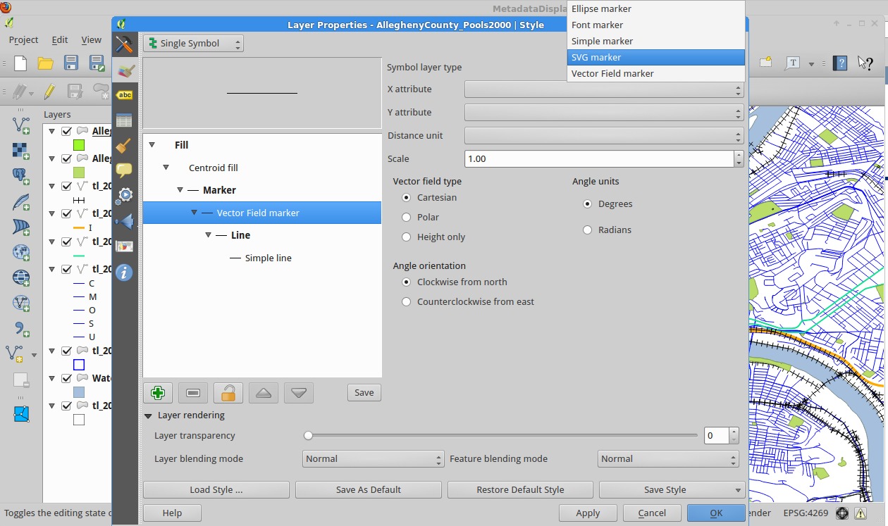Open the Single Symbol renderer dropdown
The height and width of the screenshot is (526, 888).
(x=193, y=44)
